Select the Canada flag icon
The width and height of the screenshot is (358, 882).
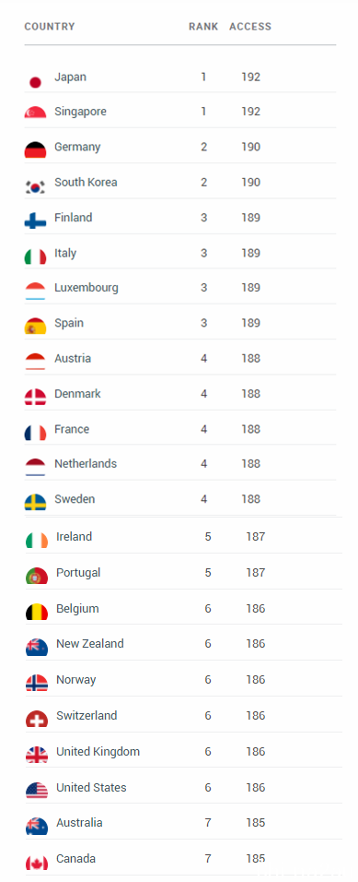coord(37,863)
